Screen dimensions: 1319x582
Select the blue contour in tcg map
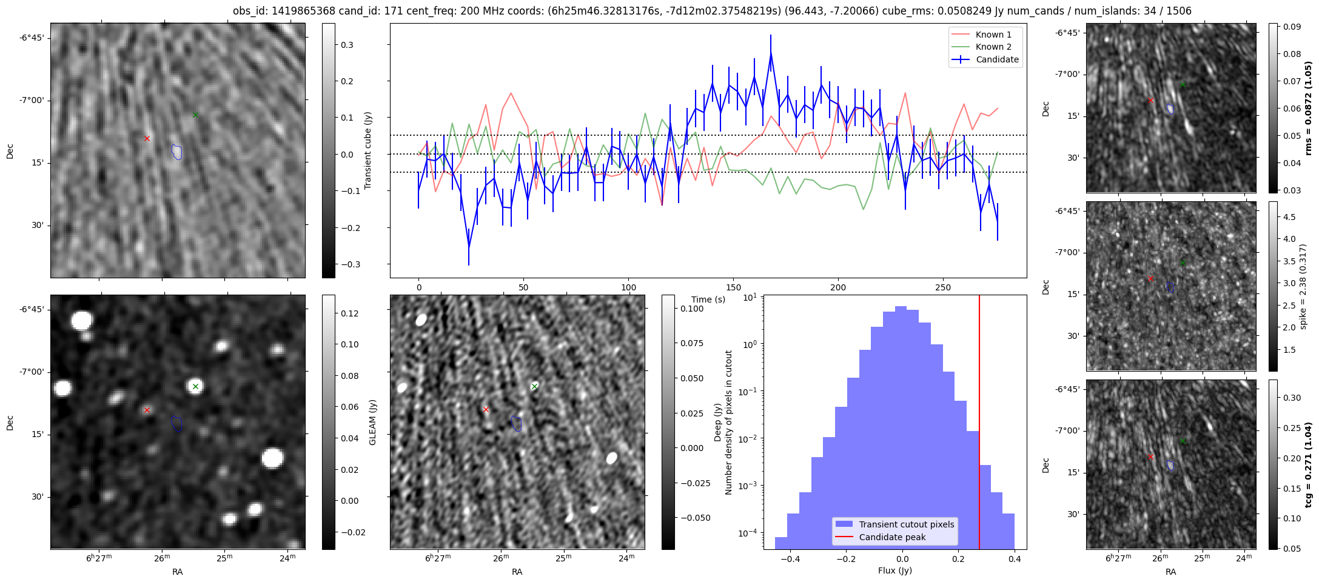pos(1170,466)
